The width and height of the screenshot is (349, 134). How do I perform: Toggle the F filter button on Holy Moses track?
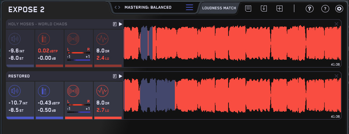tap(115, 24)
